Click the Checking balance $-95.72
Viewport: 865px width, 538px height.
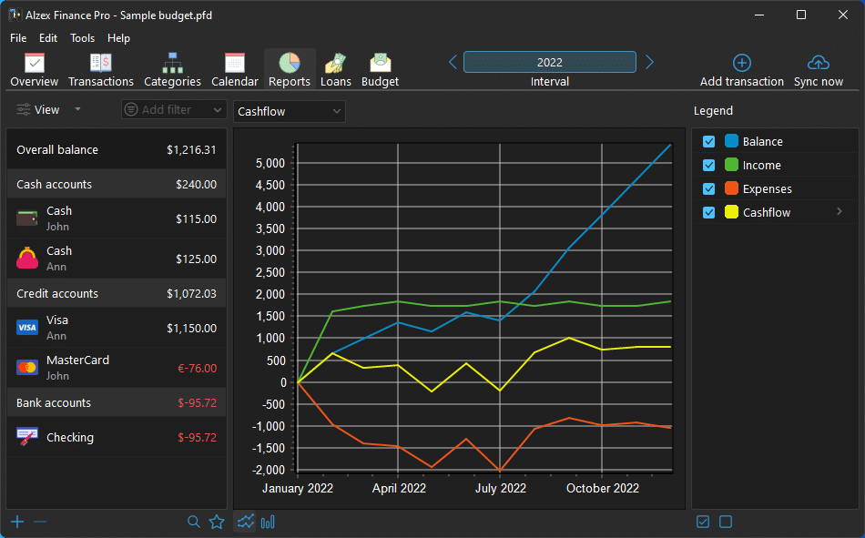point(197,438)
